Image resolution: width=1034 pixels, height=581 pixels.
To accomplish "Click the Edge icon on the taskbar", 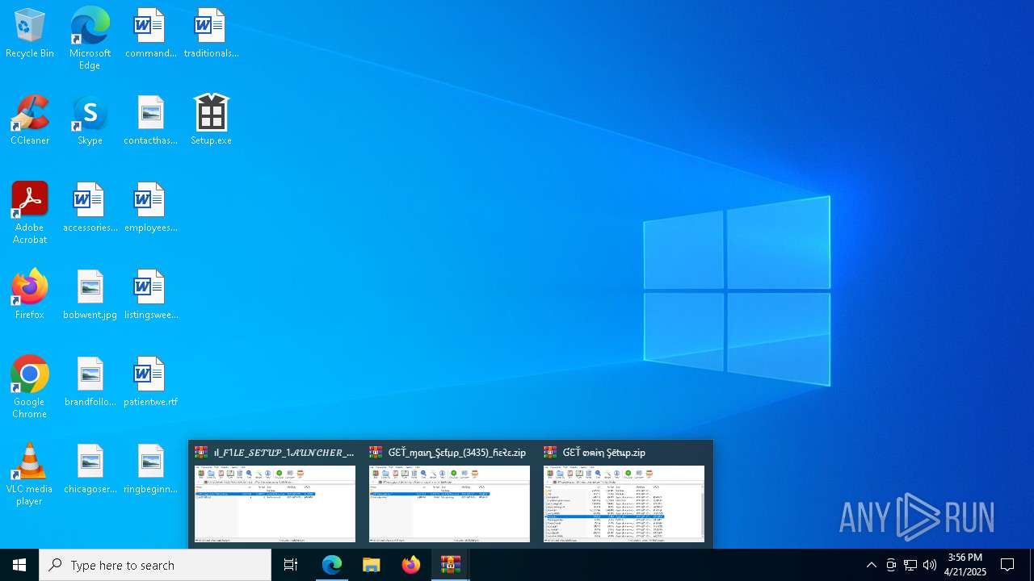I will pos(332,565).
